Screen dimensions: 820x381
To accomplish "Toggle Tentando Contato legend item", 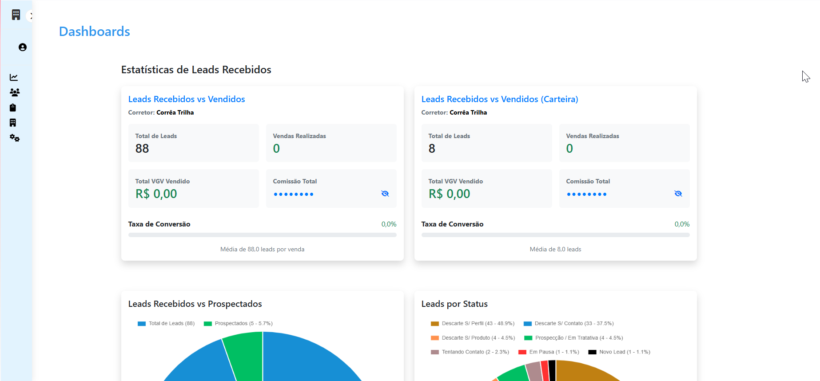I will pos(470,352).
